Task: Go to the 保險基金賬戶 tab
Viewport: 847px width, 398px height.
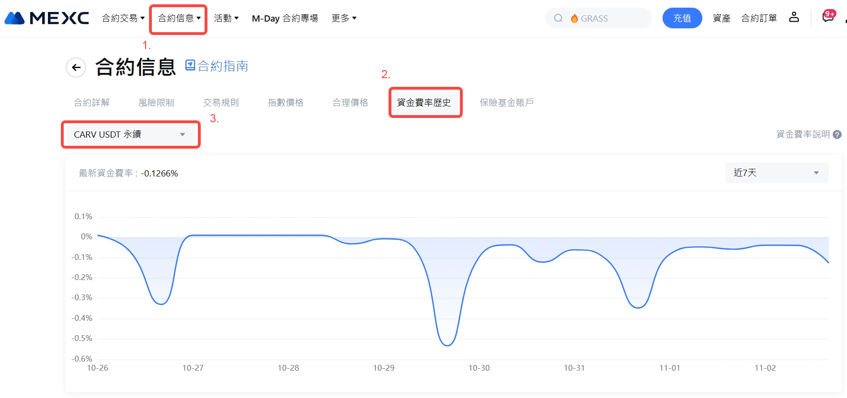Action: pyautogui.click(x=506, y=103)
